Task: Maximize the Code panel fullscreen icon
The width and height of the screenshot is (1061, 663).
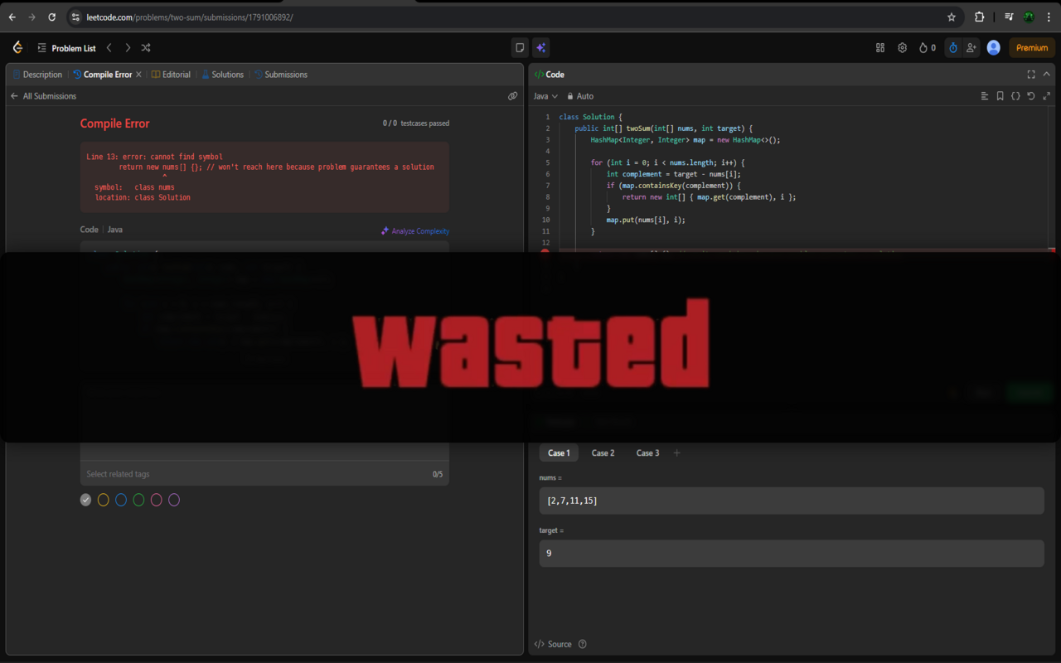Action: coord(1031,75)
